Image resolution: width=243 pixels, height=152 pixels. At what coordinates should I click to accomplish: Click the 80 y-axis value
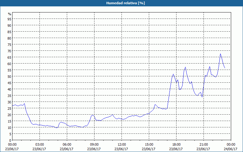tap(9, 38)
